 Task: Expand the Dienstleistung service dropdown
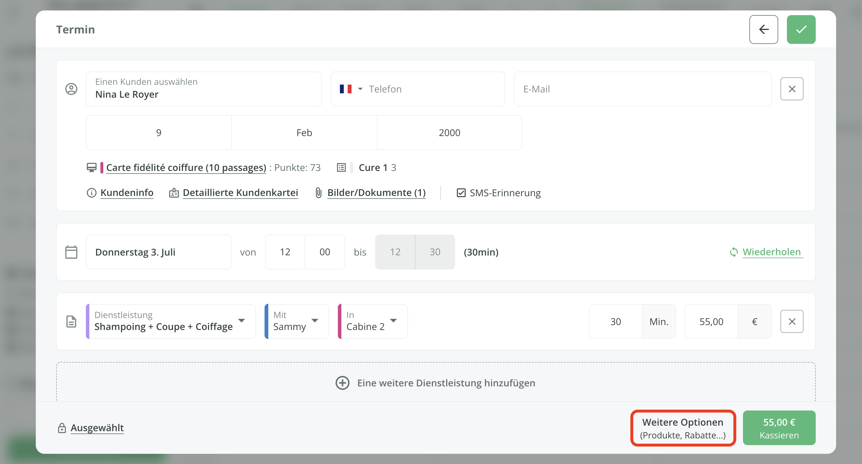pyautogui.click(x=241, y=321)
